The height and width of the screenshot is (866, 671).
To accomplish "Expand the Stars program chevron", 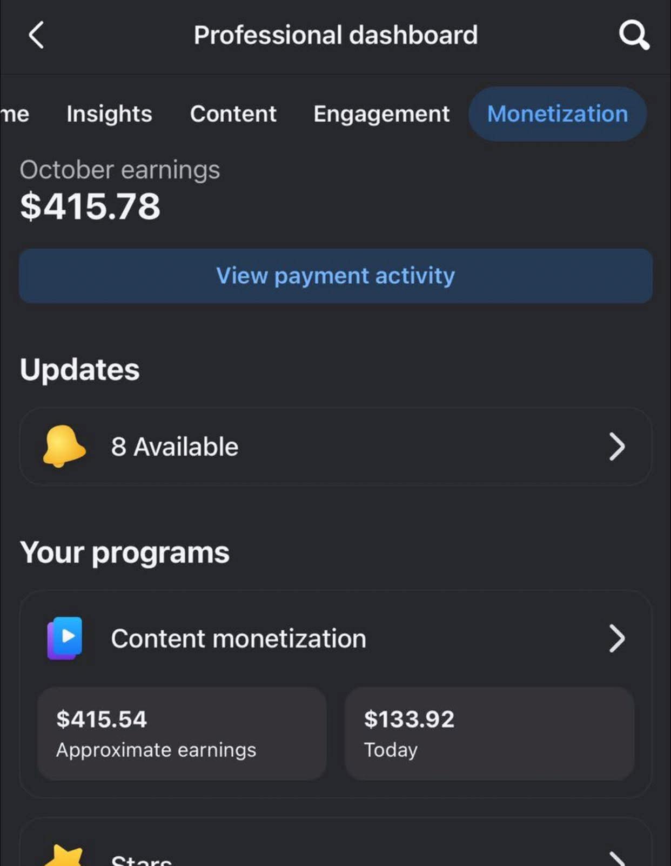I will pos(617,858).
